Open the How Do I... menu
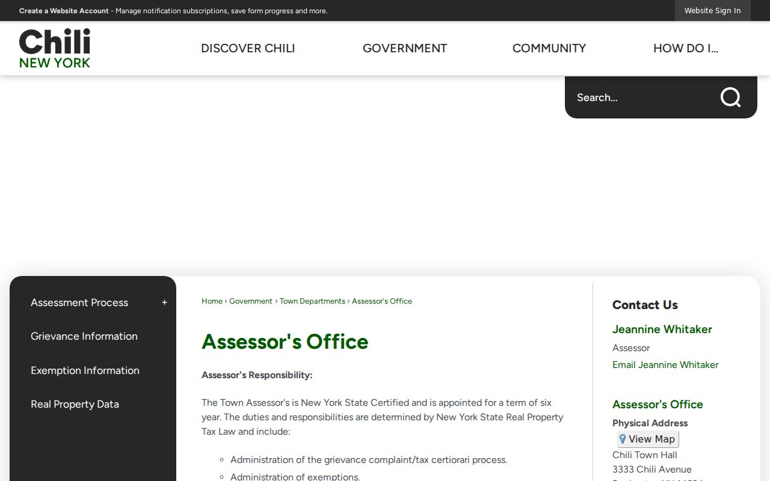Viewport: 770px width, 481px height. [686, 48]
